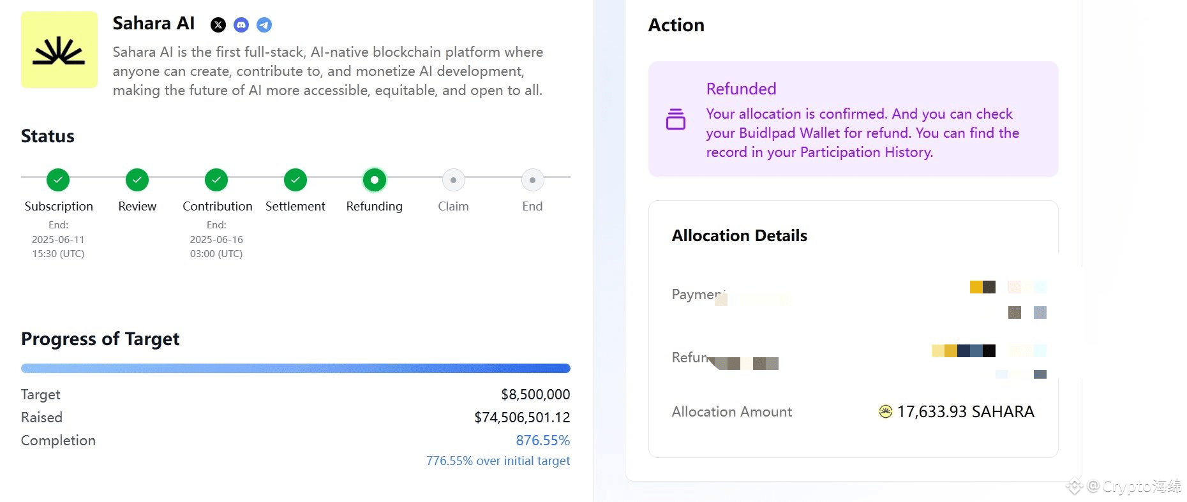Open Sahara AI Telegram icon

tap(264, 25)
